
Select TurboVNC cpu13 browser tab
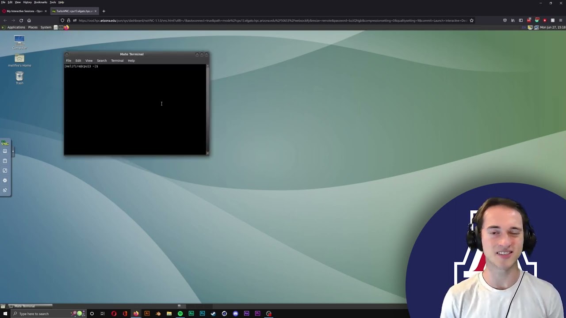point(74,11)
